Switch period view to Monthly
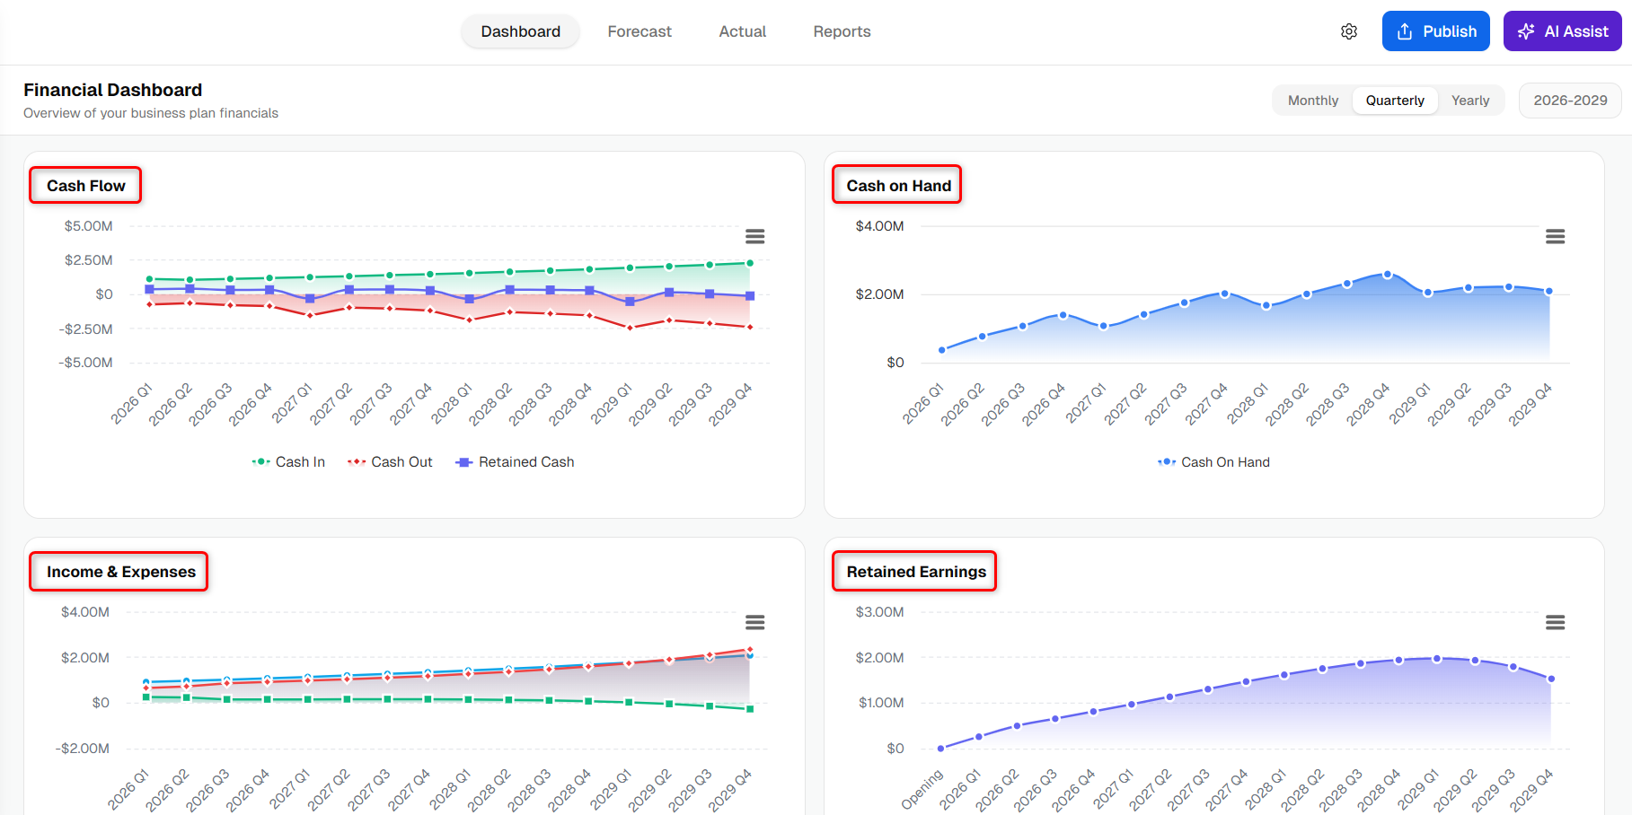The width and height of the screenshot is (1632, 815). 1312,101
